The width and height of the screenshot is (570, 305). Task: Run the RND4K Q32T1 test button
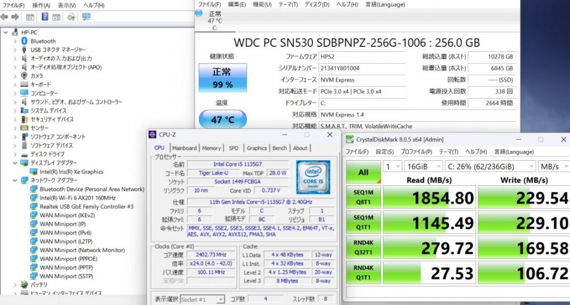[x=364, y=247]
